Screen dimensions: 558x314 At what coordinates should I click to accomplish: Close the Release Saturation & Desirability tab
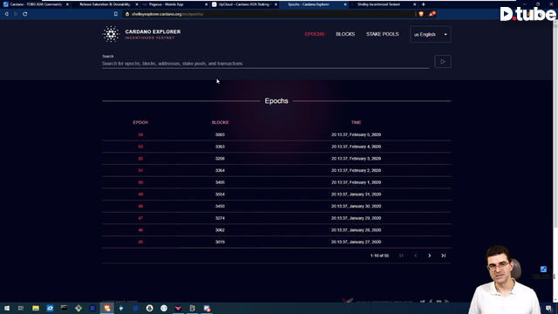pyautogui.click(x=137, y=4)
